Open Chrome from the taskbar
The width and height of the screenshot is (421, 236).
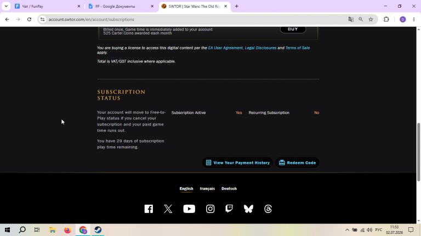(83, 230)
